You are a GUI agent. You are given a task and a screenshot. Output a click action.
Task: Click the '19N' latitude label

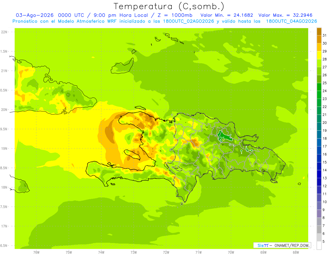[x=4, y=149]
